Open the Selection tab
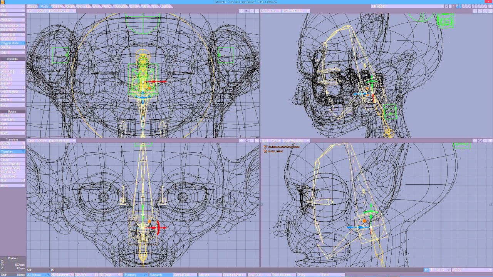Viewport: 493px width, 277px height. pos(121,6)
